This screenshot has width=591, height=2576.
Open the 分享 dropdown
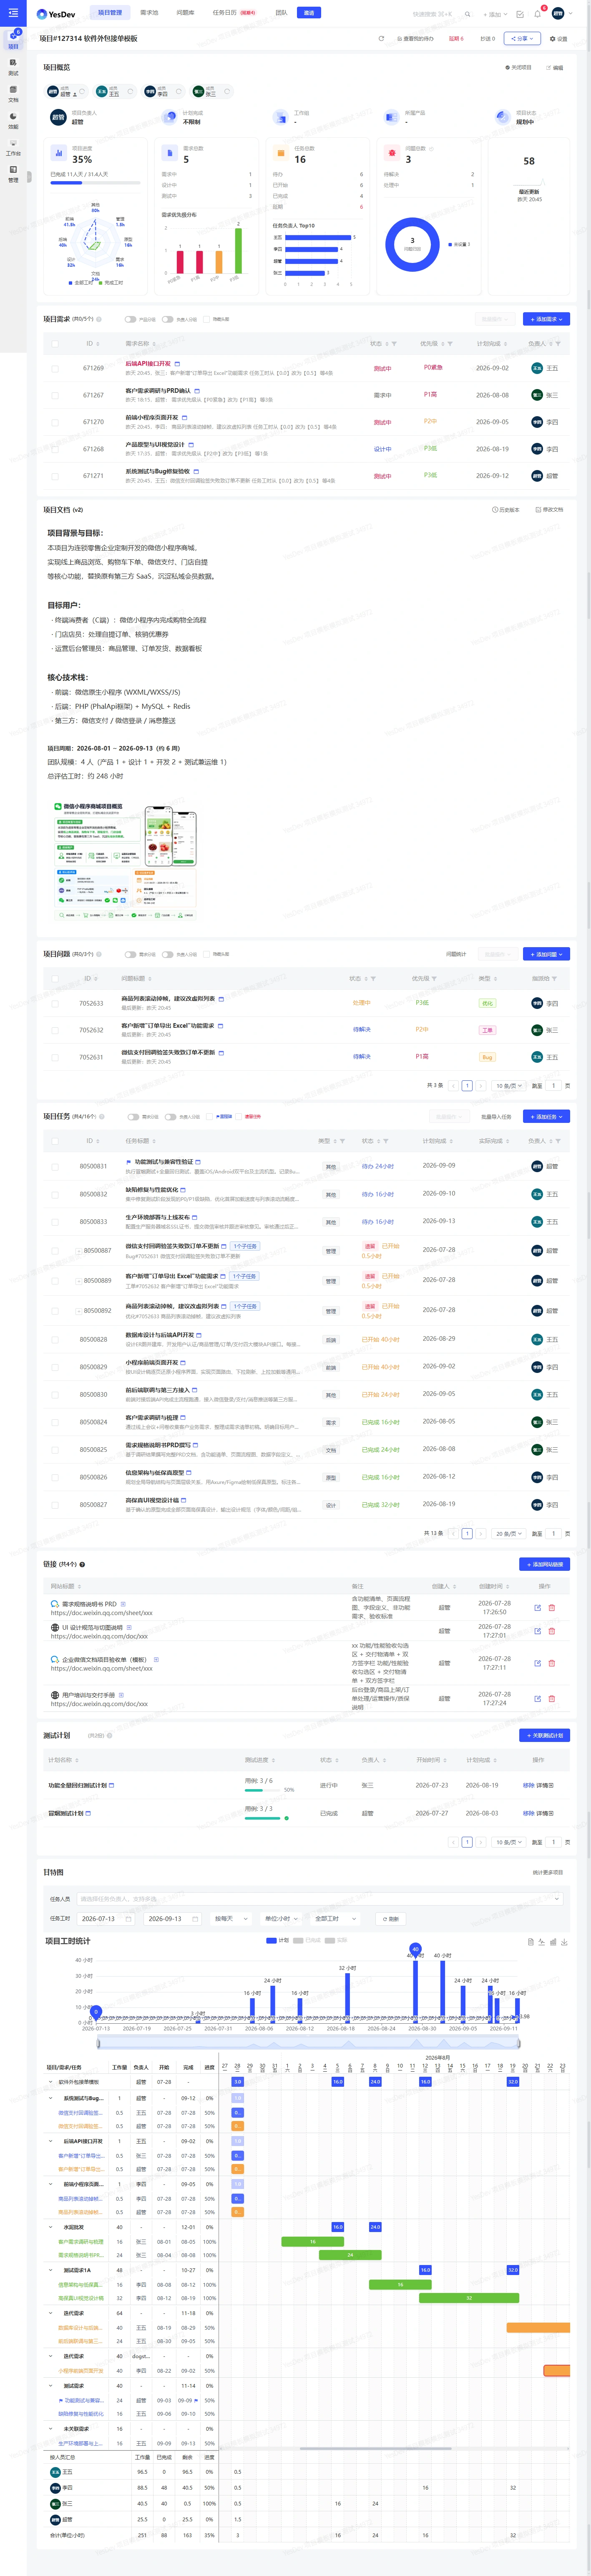coord(523,39)
